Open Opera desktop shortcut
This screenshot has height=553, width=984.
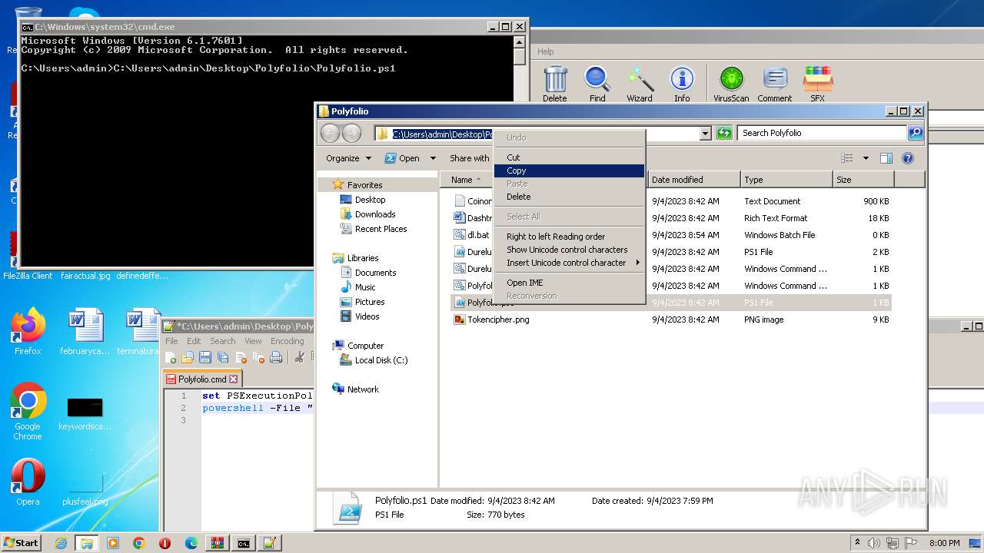(28, 482)
